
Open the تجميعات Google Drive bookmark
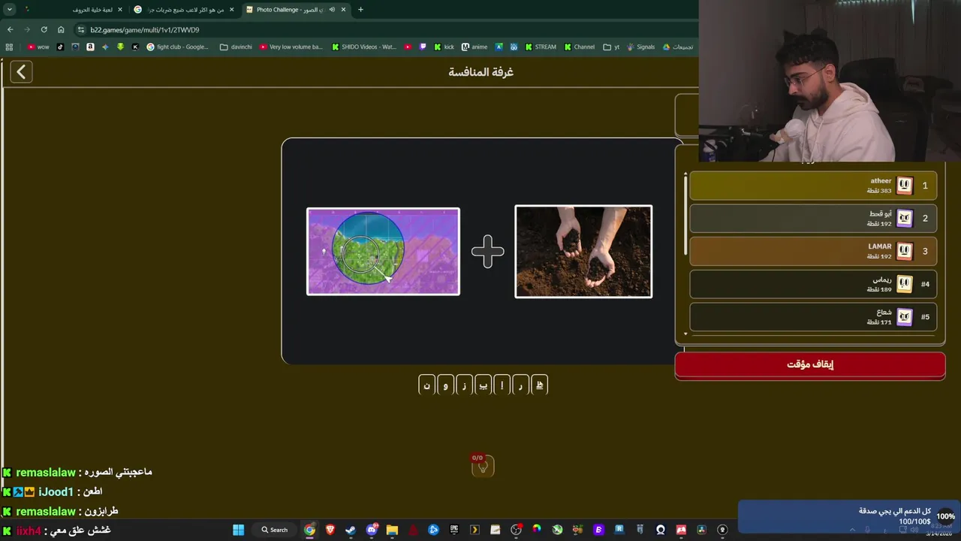[677, 47]
